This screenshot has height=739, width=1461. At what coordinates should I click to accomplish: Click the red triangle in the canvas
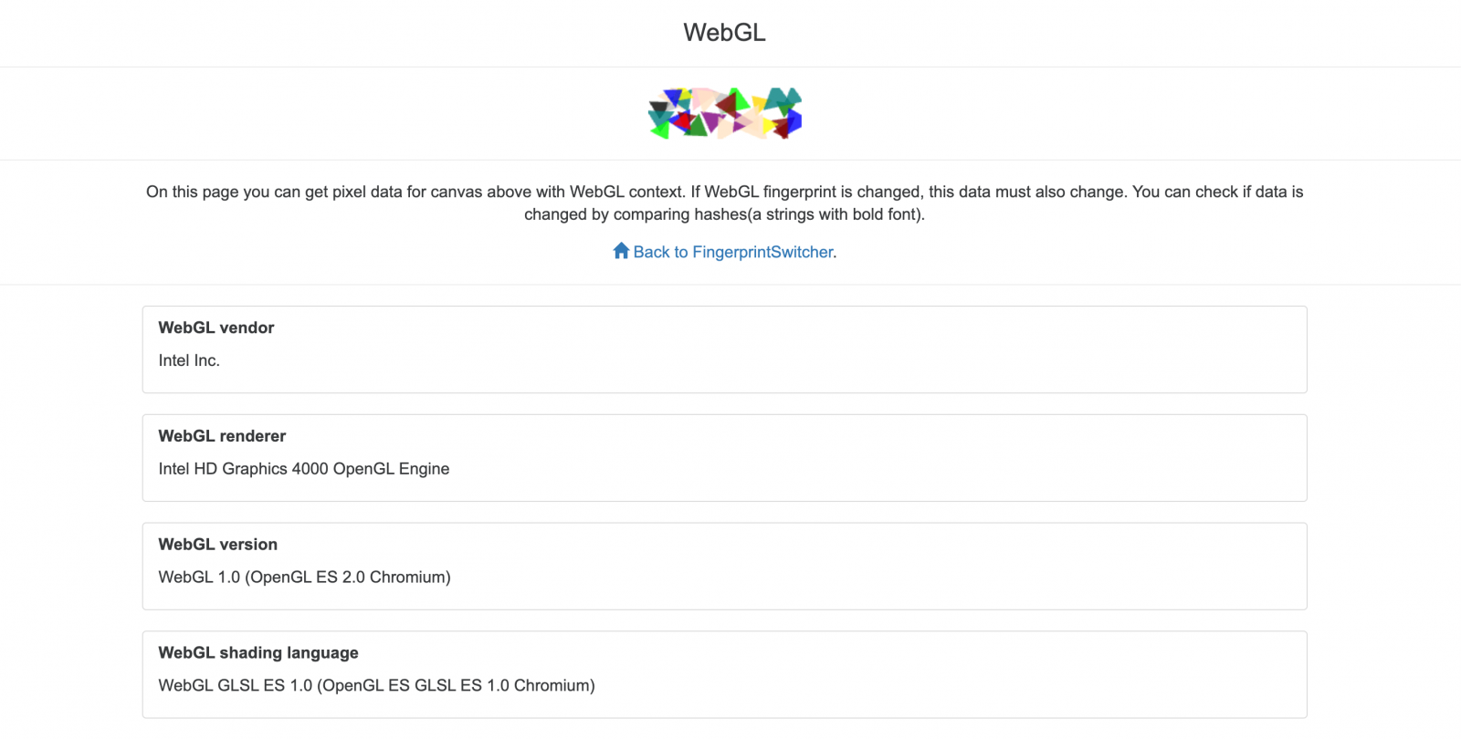pos(685,120)
